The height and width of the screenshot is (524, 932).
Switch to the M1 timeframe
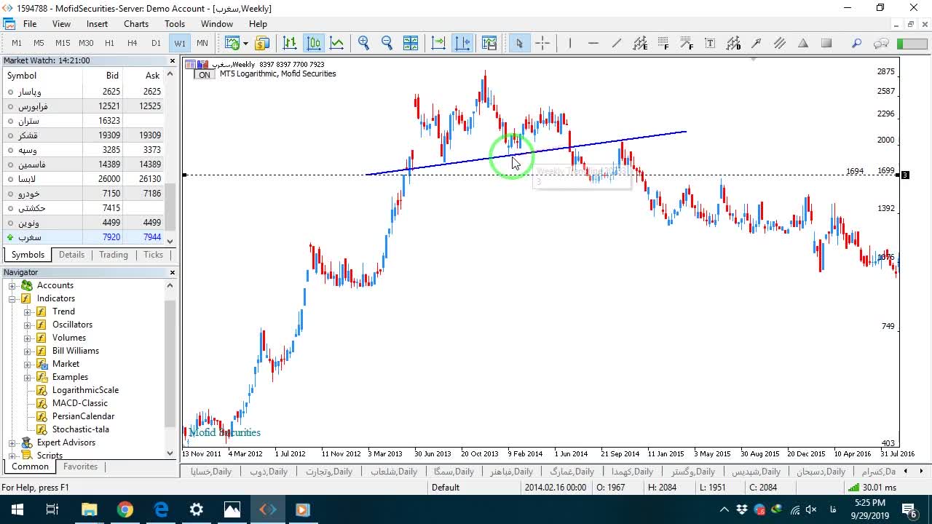(x=17, y=43)
